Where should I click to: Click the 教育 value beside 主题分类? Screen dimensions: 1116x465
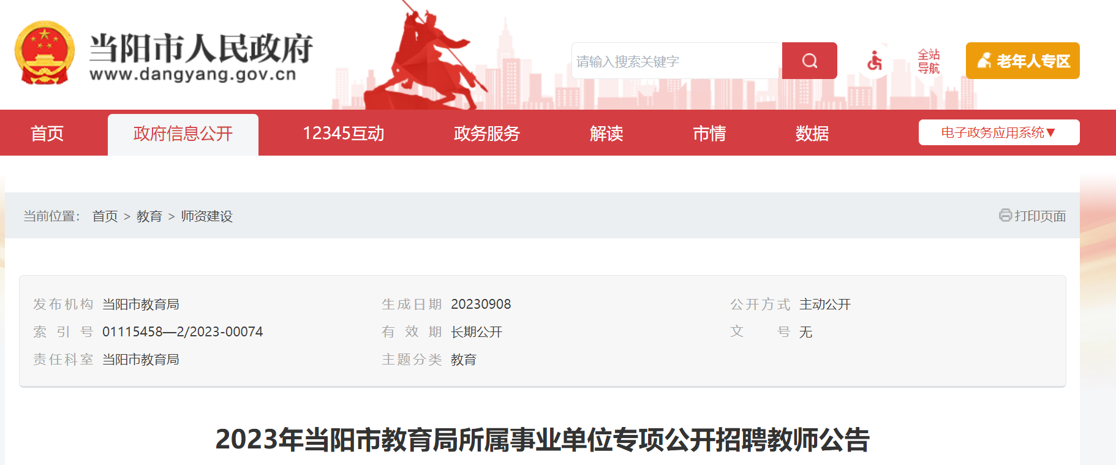[464, 360]
